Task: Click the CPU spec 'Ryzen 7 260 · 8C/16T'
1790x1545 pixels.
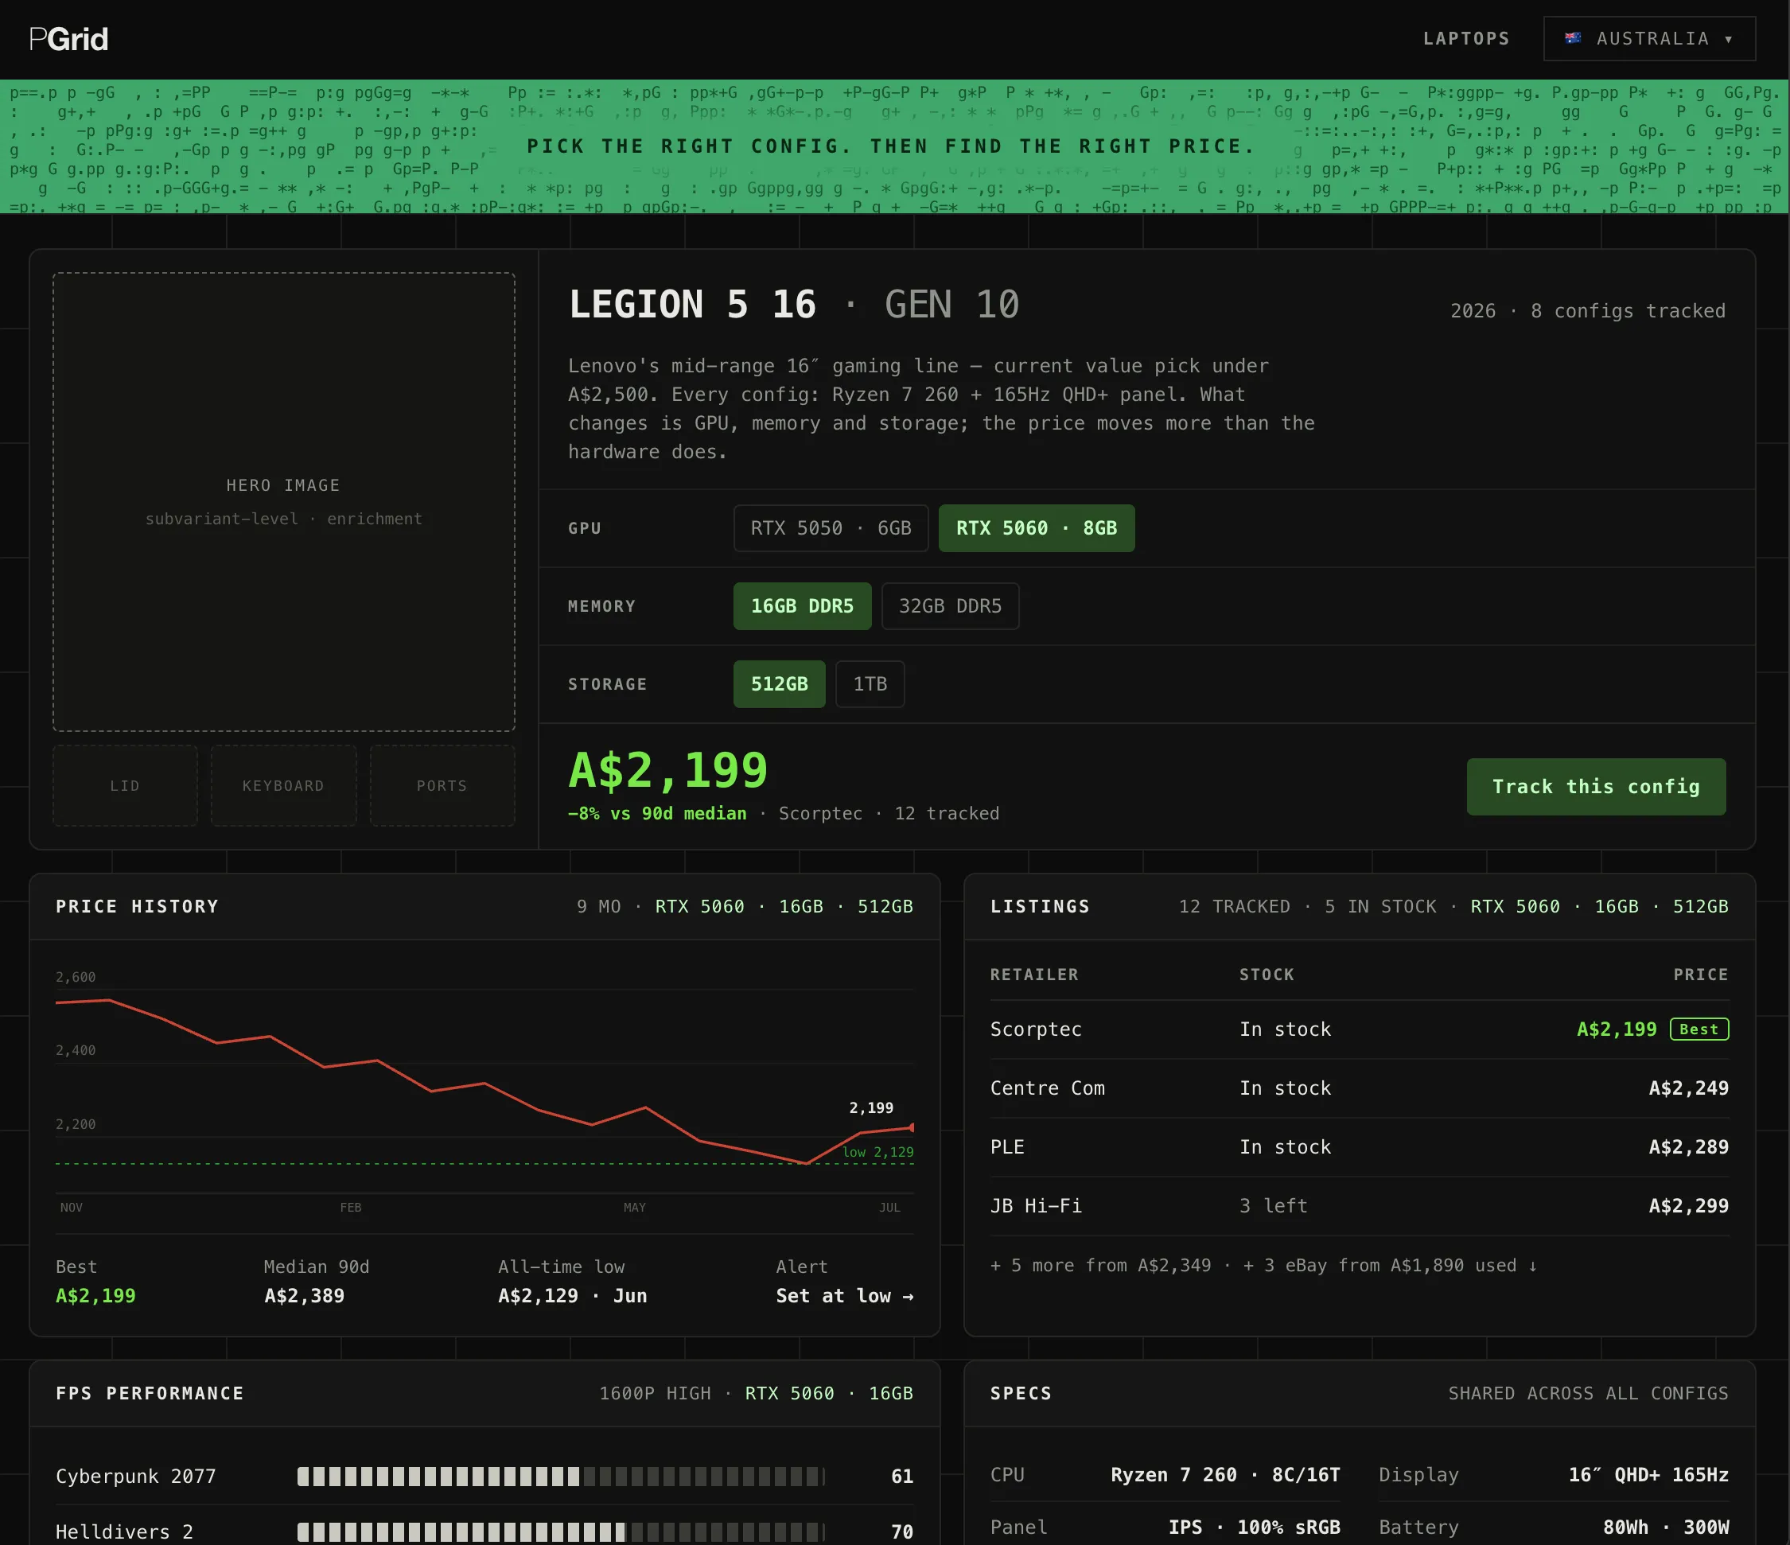Action: click(1225, 1474)
